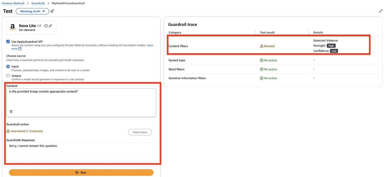Image resolution: width=388 pixels, height=177 pixels.
Task: Click the Intervened (1 instances) status text
Action: [27, 131]
